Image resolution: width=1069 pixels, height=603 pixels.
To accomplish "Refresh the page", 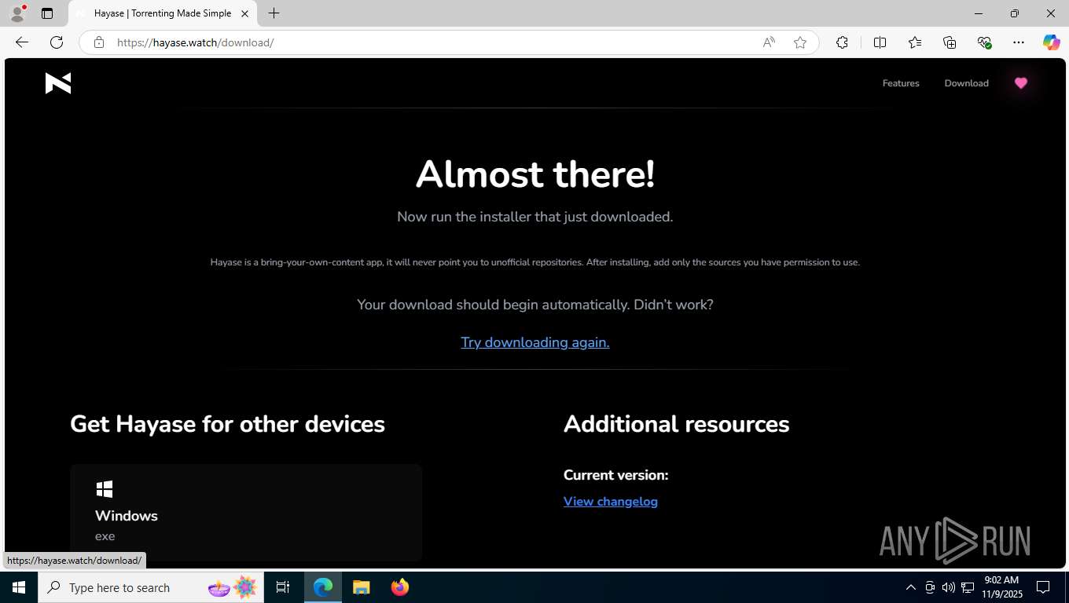I will 57,42.
